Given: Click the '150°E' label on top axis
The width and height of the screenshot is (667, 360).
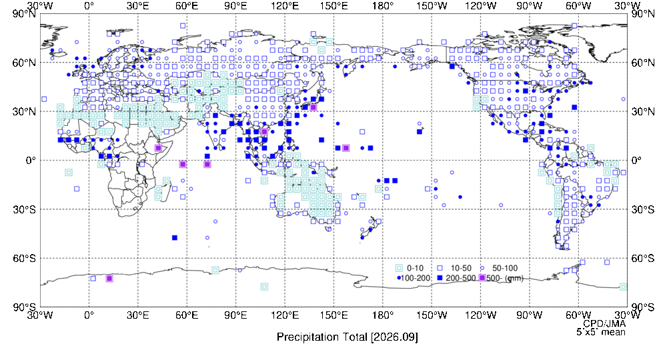Looking at the screenshot, I should pyautogui.click(x=333, y=6).
